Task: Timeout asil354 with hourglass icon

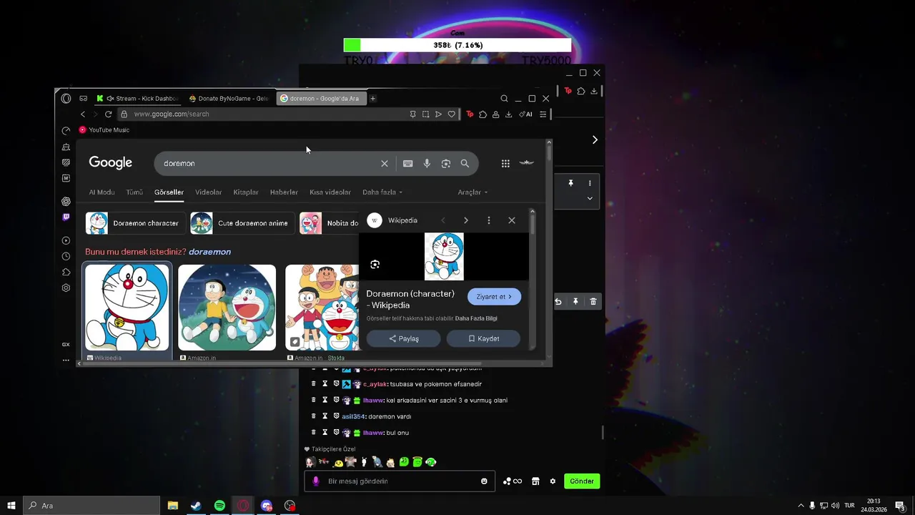Action: [x=325, y=416]
